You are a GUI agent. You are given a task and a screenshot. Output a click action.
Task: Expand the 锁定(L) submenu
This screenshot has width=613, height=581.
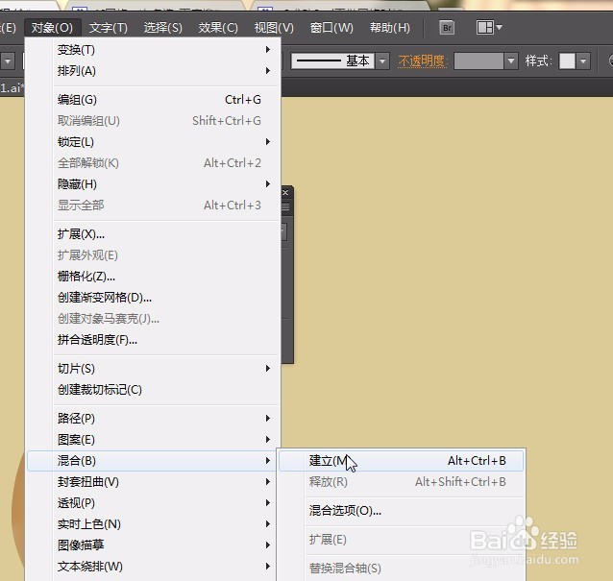click(154, 142)
